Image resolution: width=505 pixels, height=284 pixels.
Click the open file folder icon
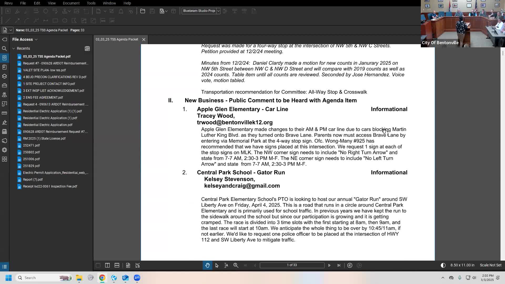pyautogui.click(x=143, y=11)
